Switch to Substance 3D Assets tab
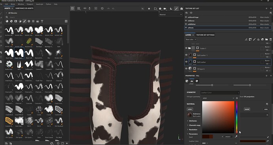 pos(24,8)
